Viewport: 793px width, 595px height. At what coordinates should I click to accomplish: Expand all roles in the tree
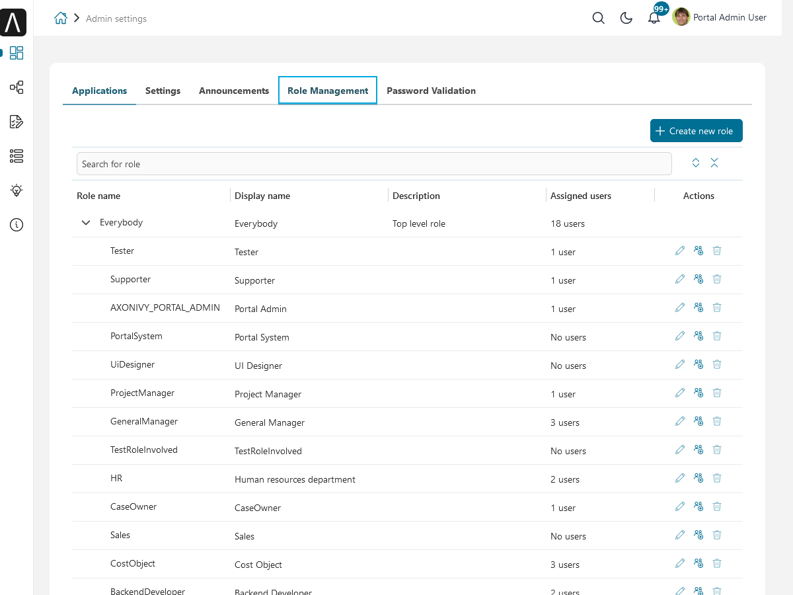coord(696,163)
